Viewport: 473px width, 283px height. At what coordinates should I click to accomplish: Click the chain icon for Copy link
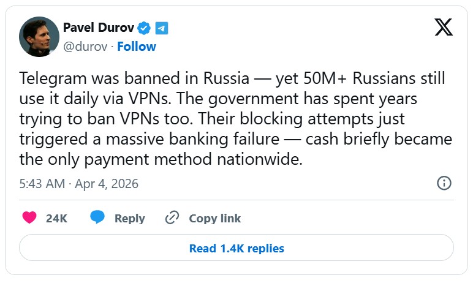pos(172,218)
